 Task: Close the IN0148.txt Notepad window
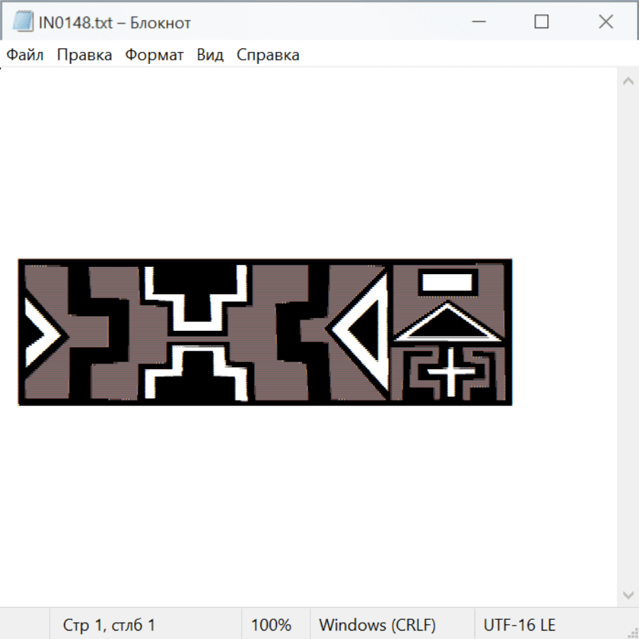606,22
